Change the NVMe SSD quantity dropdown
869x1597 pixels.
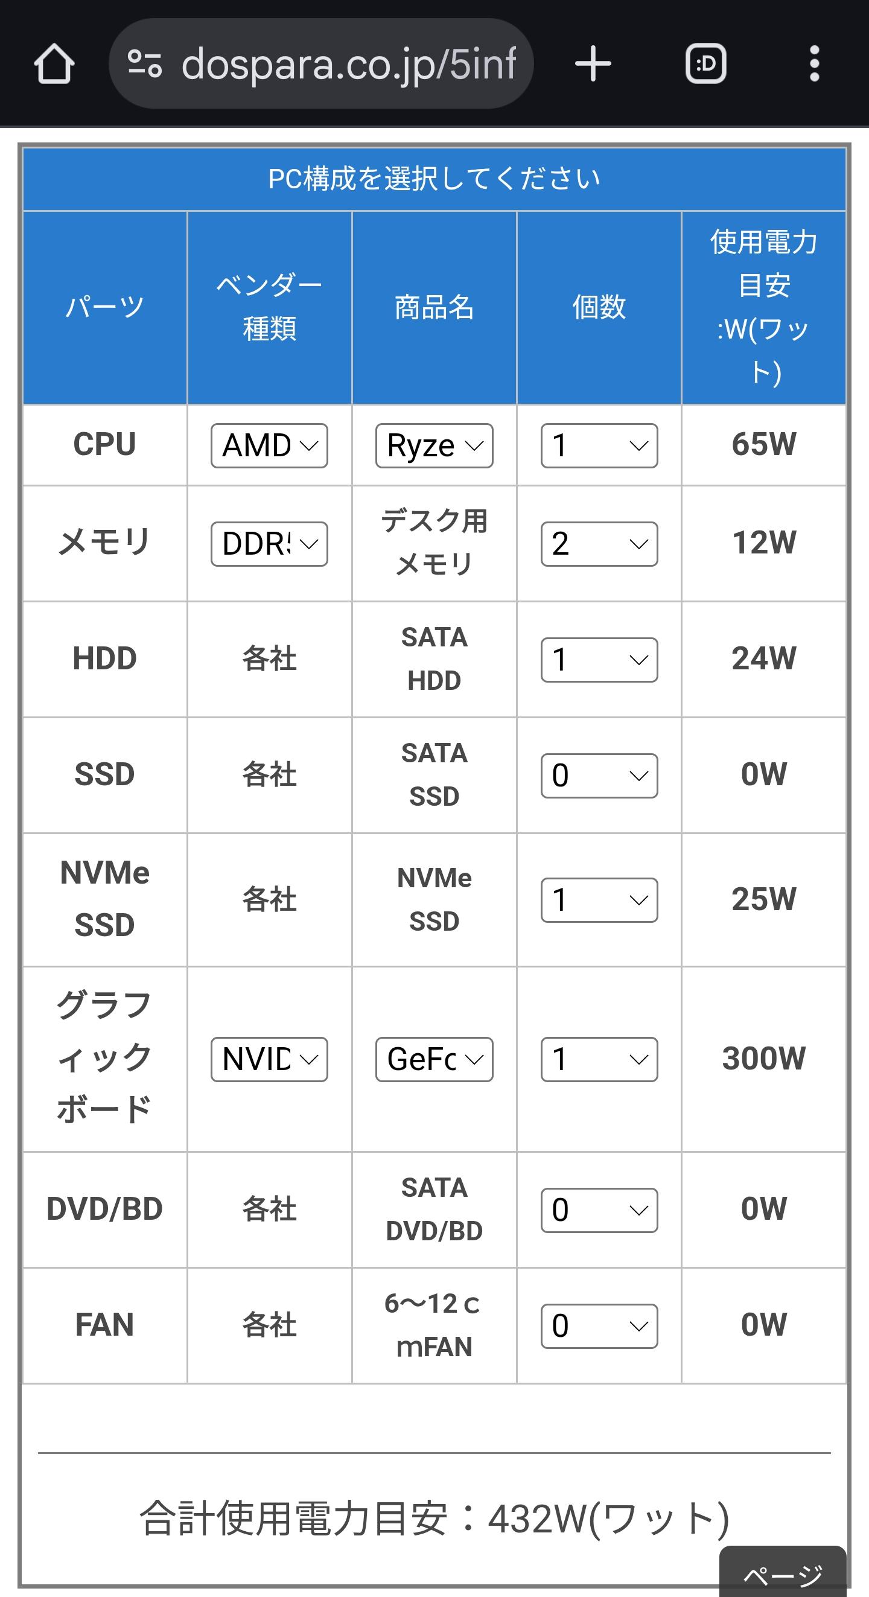[x=599, y=899]
